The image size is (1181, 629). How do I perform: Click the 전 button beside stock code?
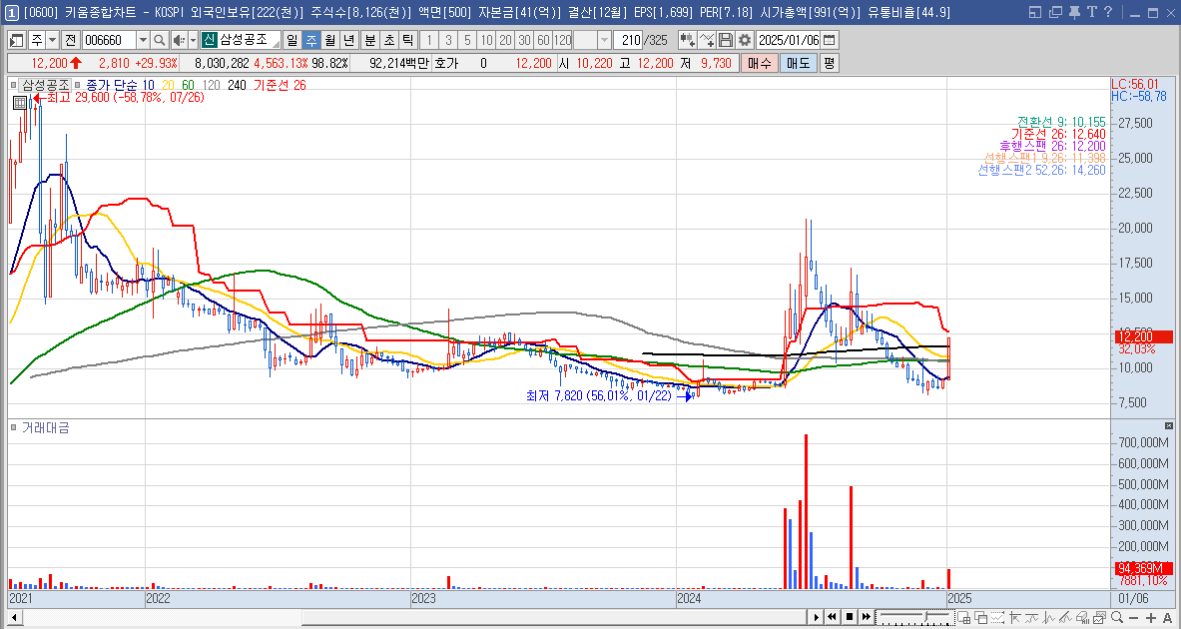[70, 40]
